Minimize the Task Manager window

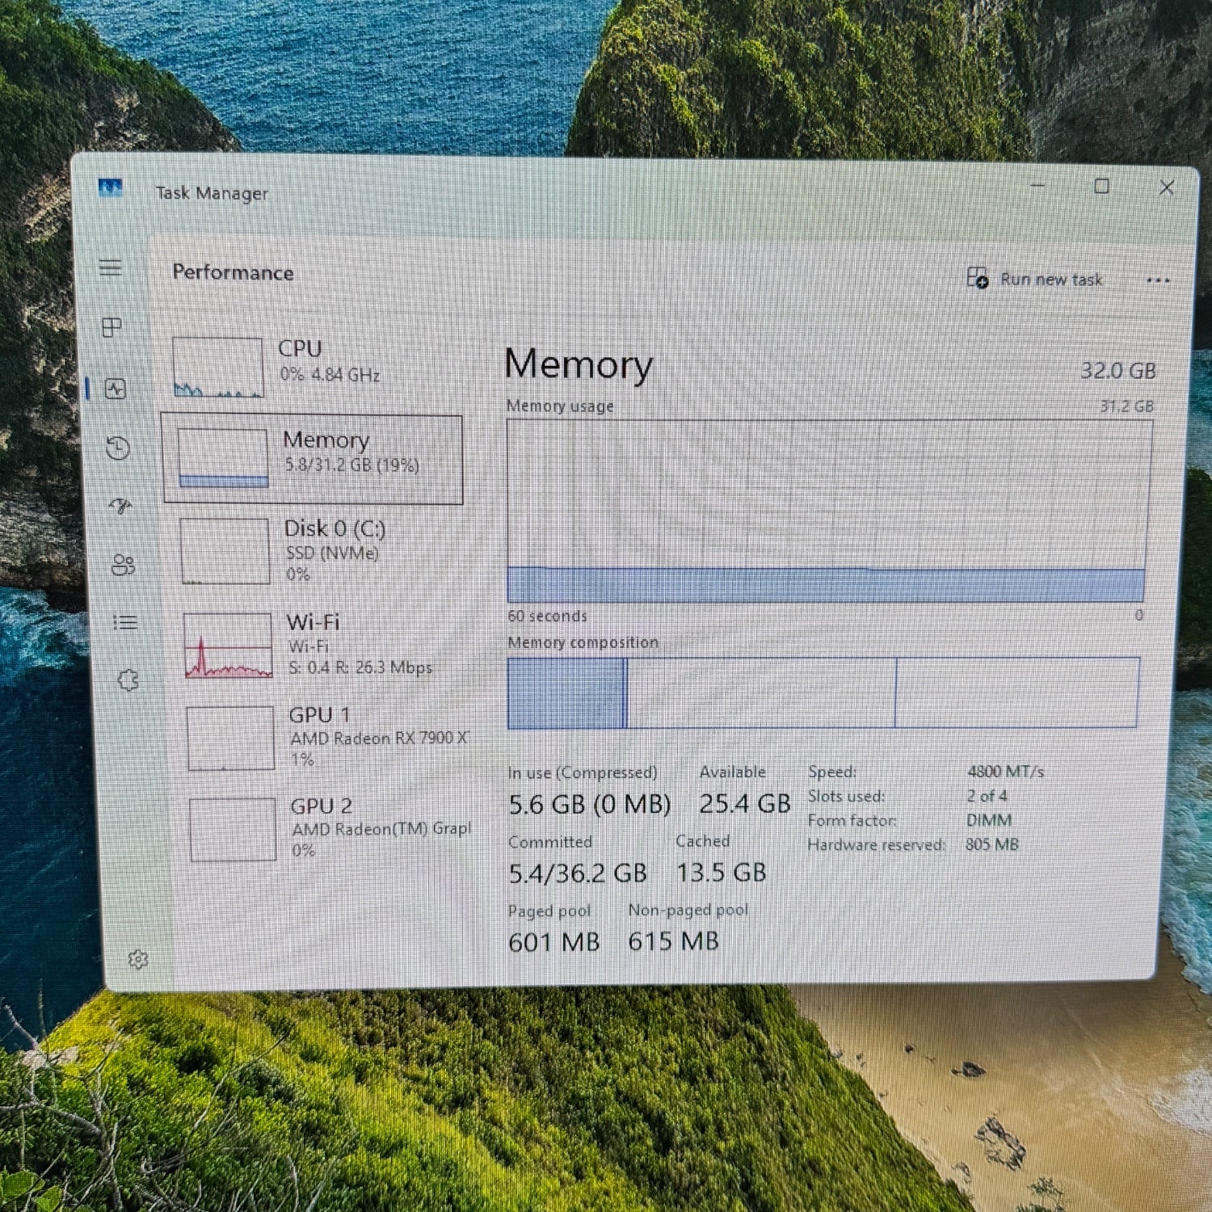pos(1037,186)
